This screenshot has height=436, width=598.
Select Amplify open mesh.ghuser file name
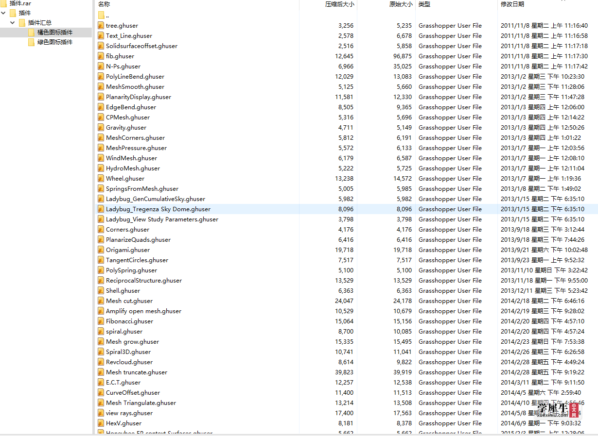pyautogui.click(x=143, y=311)
